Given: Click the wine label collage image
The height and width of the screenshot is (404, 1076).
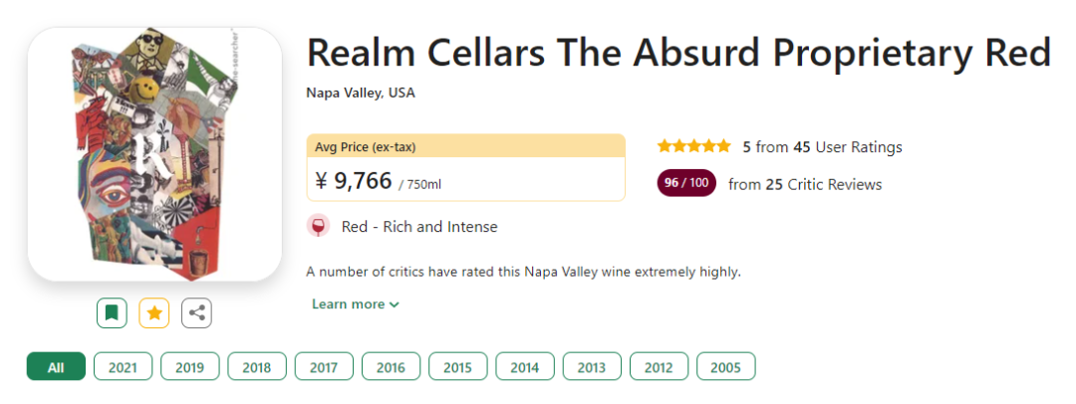Looking at the screenshot, I should pos(154,154).
